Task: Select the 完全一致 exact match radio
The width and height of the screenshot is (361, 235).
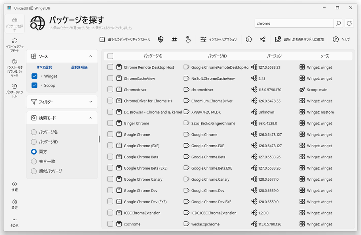Action: tap(34, 161)
